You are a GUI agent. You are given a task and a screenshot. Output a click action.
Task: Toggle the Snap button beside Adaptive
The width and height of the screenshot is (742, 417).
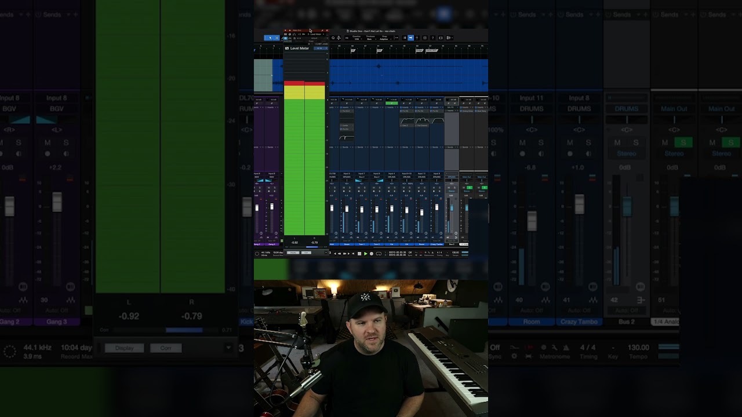click(397, 38)
